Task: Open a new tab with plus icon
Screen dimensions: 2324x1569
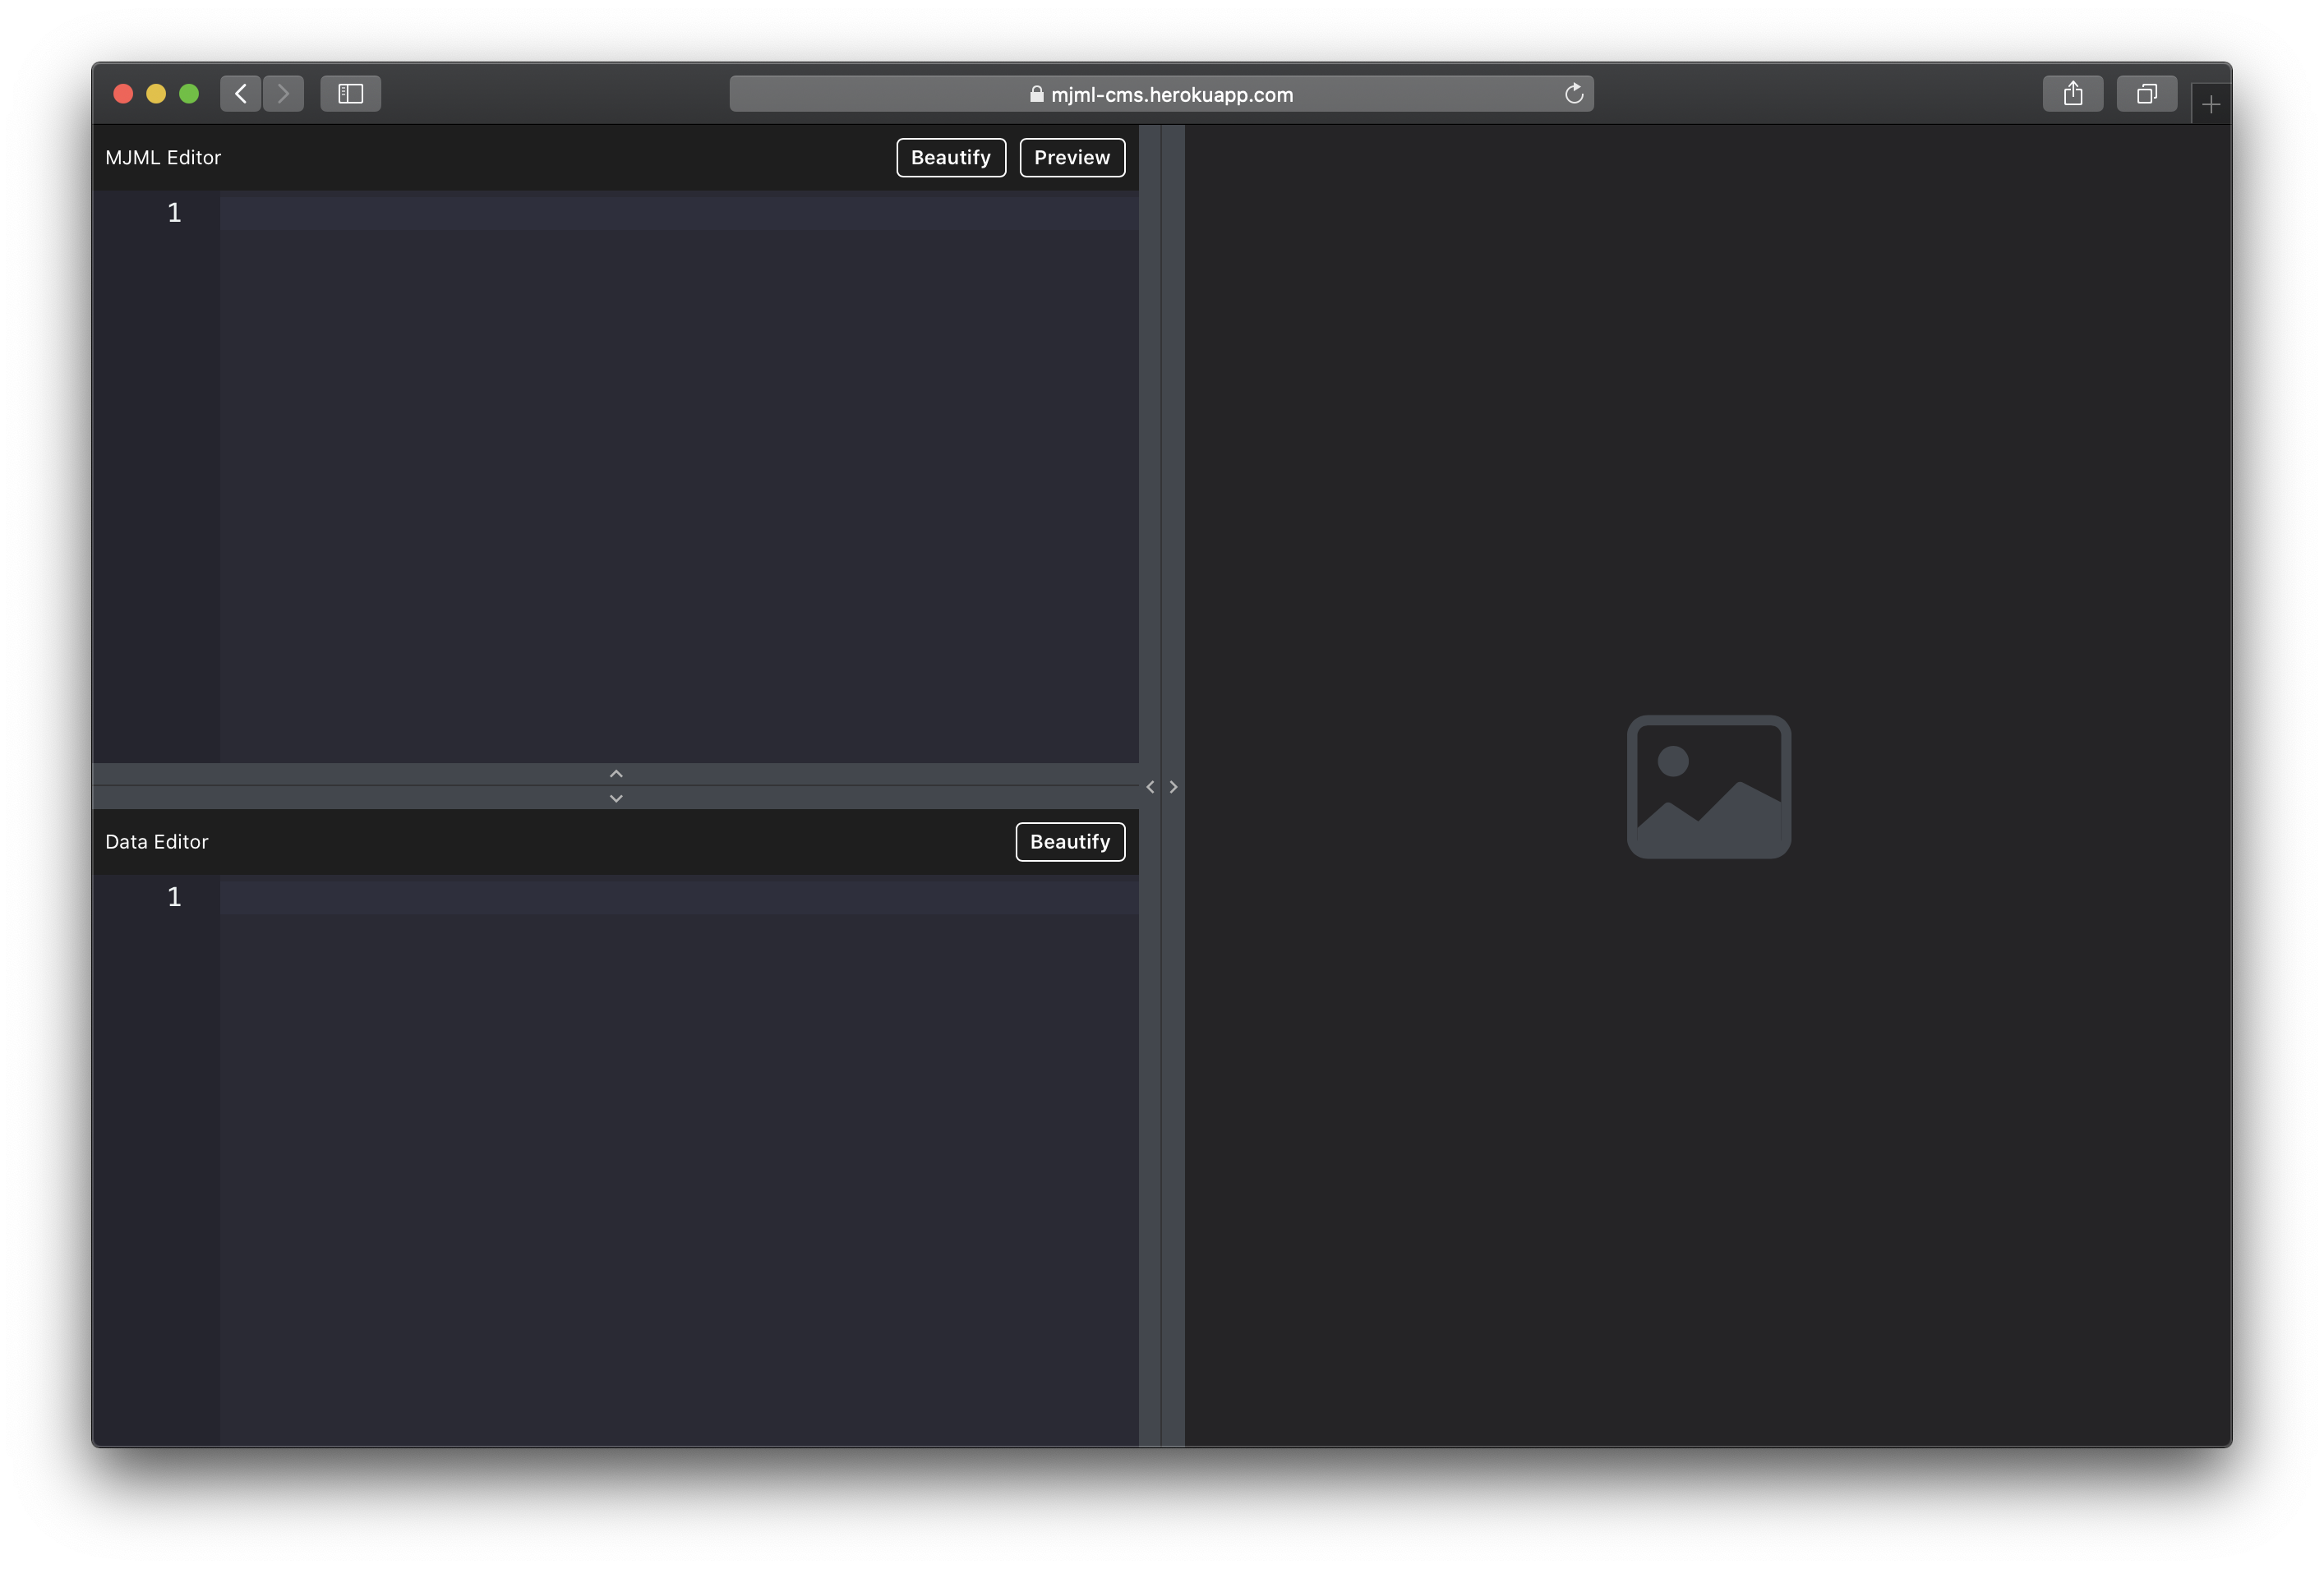Action: pyautogui.click(x=2210, y=104)
